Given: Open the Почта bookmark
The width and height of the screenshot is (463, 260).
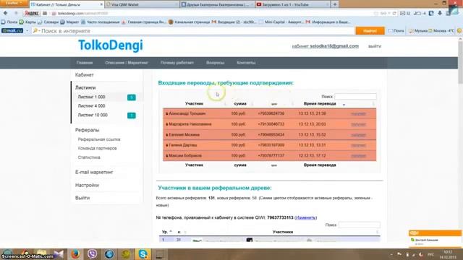Looking at the screenshot, I should click(x=9, y=22).
